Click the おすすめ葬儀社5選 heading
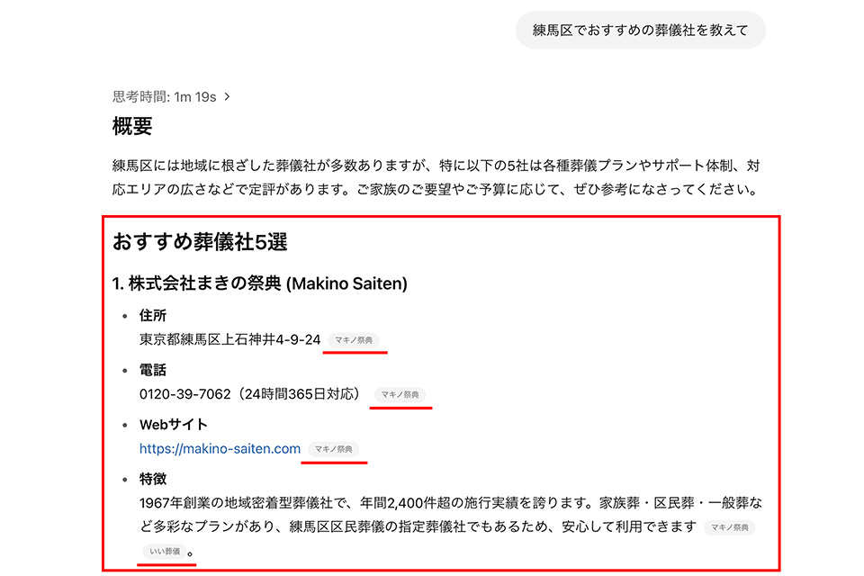The width and height of the screenshot is (864, 576). coord(200,242)
